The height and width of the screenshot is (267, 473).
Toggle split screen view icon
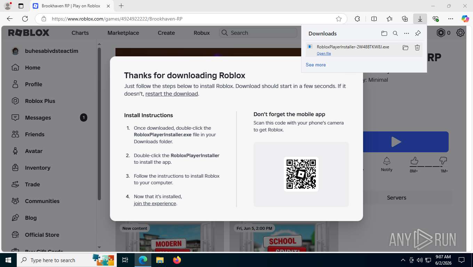pos(374,19)
